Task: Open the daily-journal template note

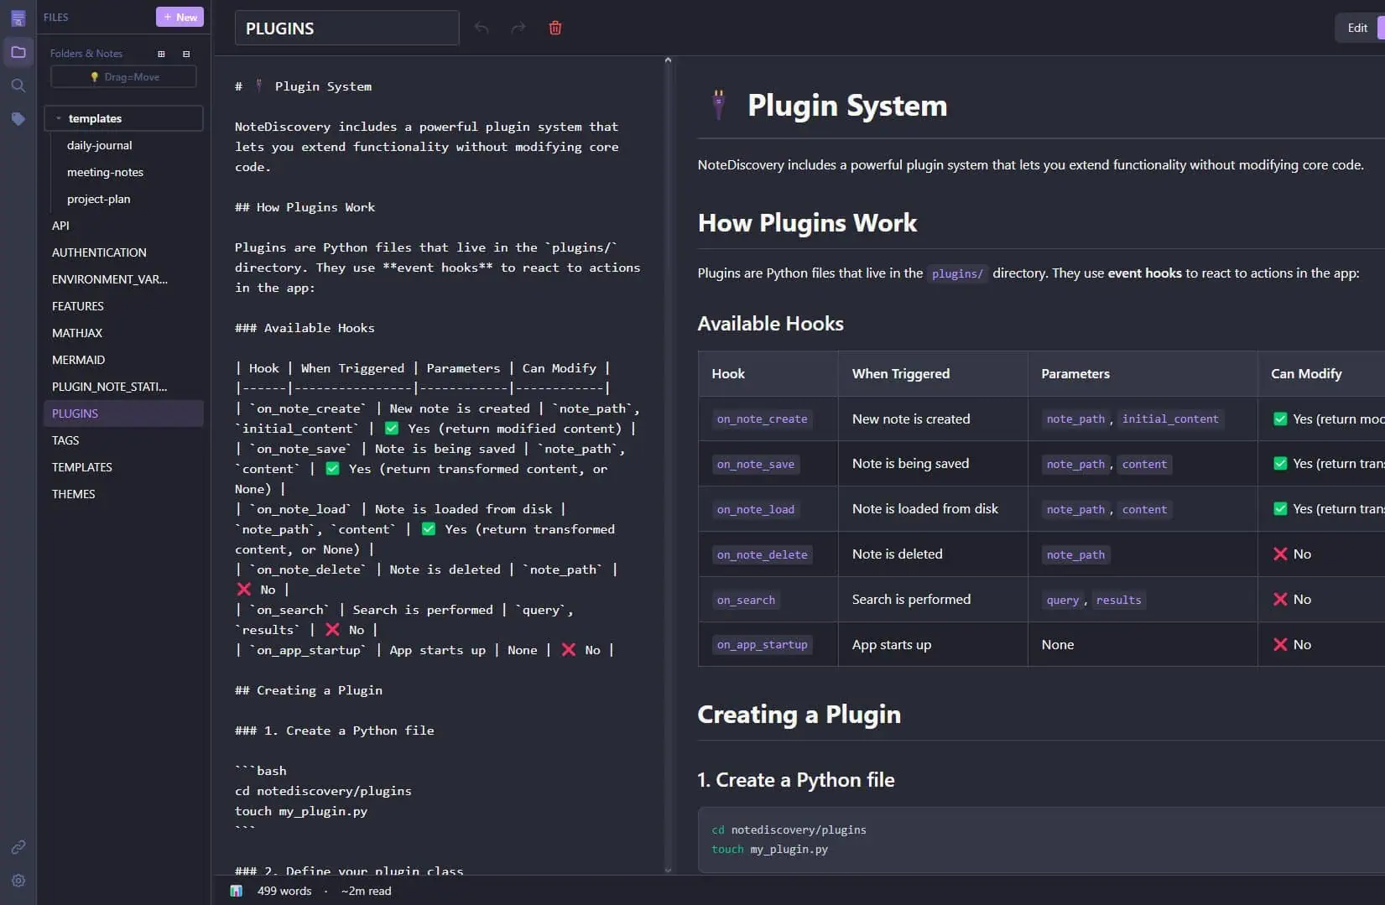Action: 100,145
